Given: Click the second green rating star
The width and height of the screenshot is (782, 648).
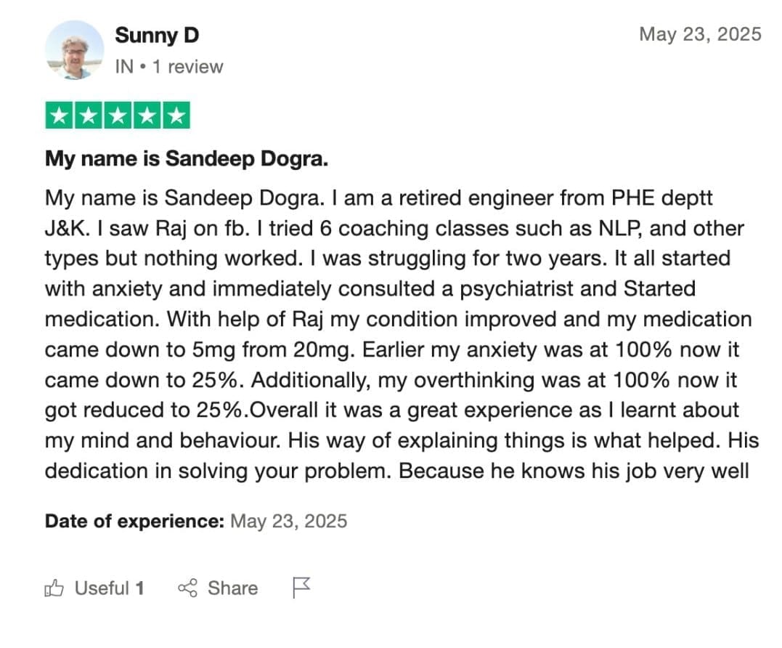Looking at the screenshot, I should tap(89, 116).
